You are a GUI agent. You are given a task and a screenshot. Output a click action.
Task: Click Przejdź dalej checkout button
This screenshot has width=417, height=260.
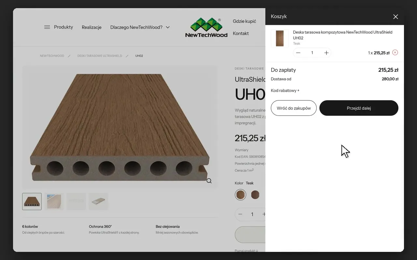pos(359,108)
